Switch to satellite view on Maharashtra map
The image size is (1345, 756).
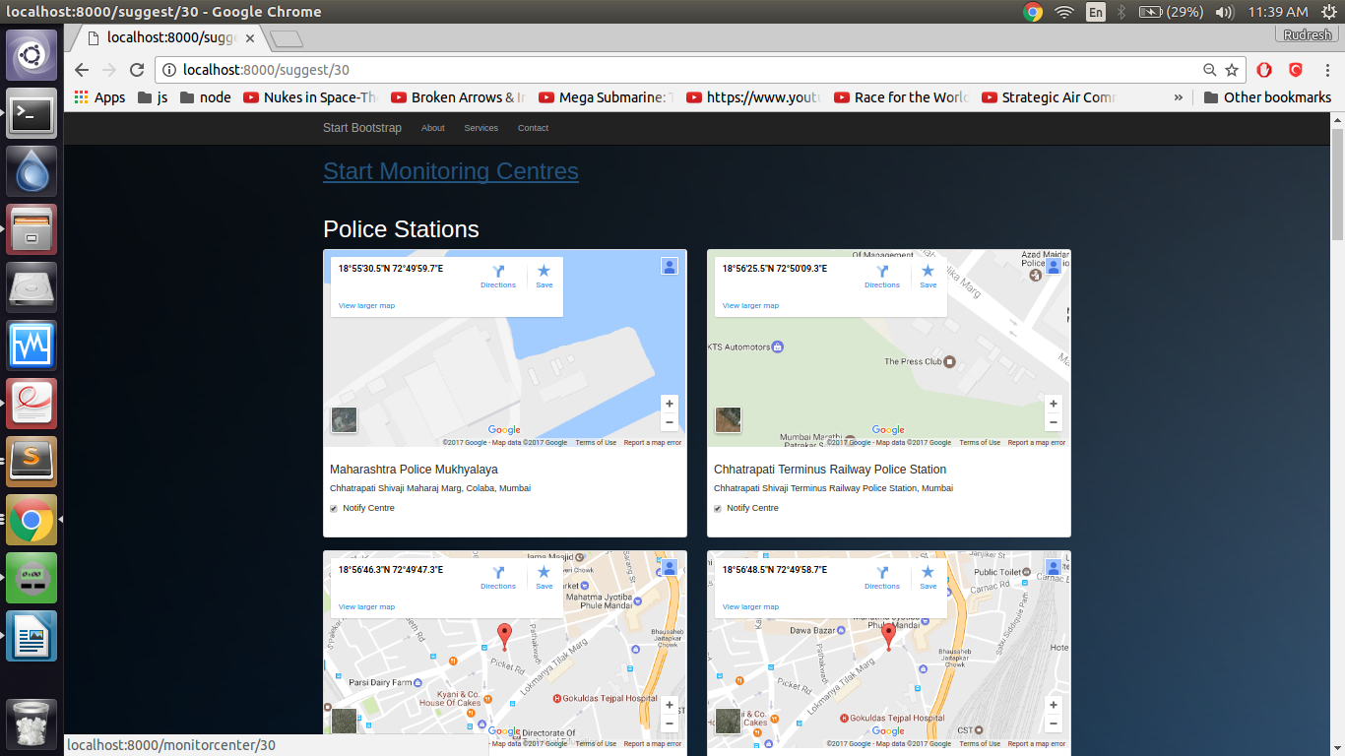click(x=345, y=420)
